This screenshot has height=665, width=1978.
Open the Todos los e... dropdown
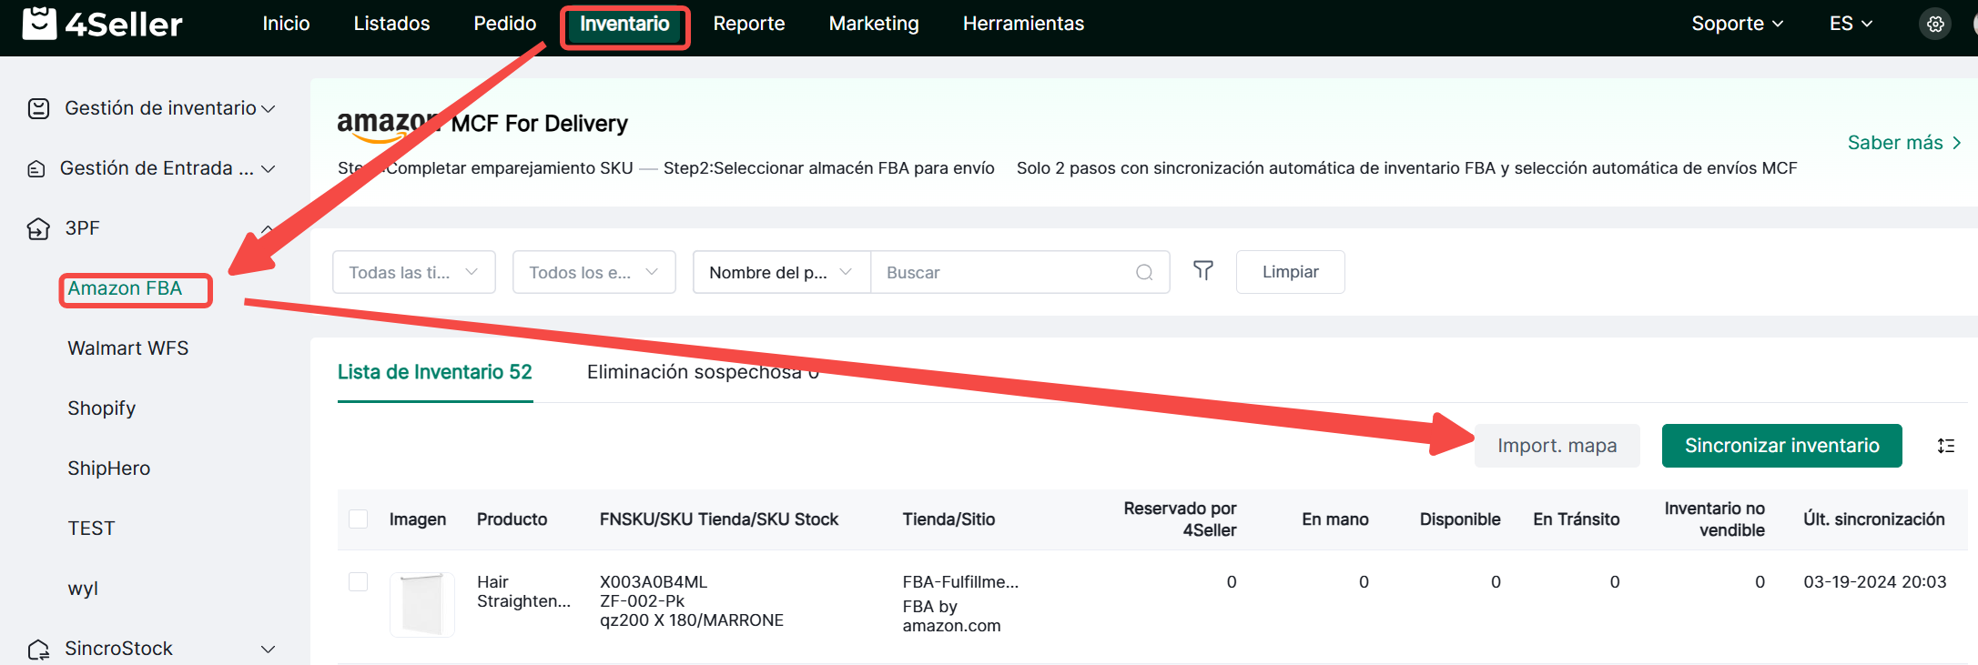coord(593,272)
